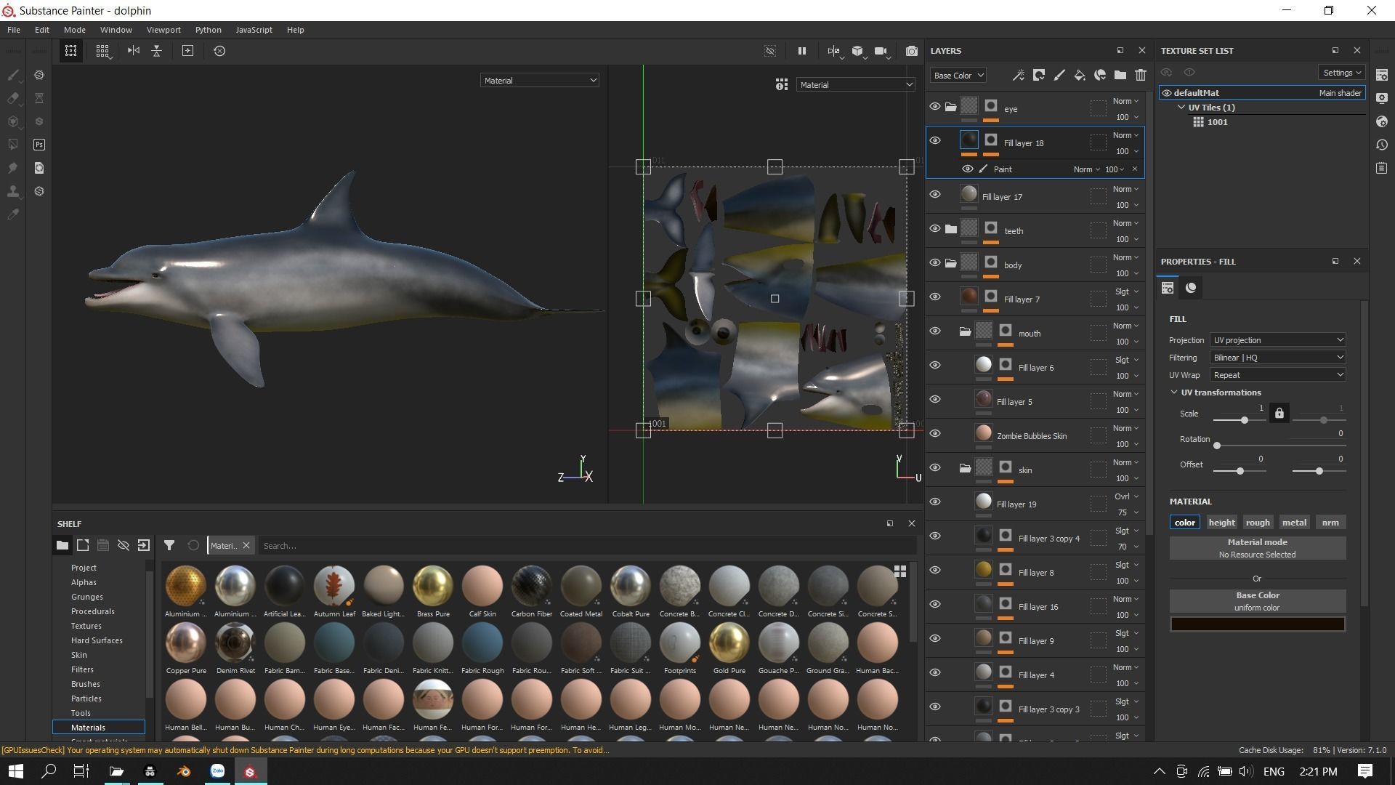Select the Projection tool
The width and height of the screenshot is (1395, 785).
(x=13, y=121)
